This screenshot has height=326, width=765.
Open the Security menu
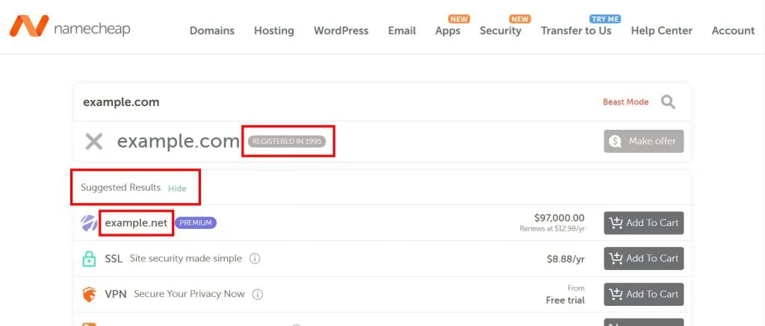click(x=501, y=31)
